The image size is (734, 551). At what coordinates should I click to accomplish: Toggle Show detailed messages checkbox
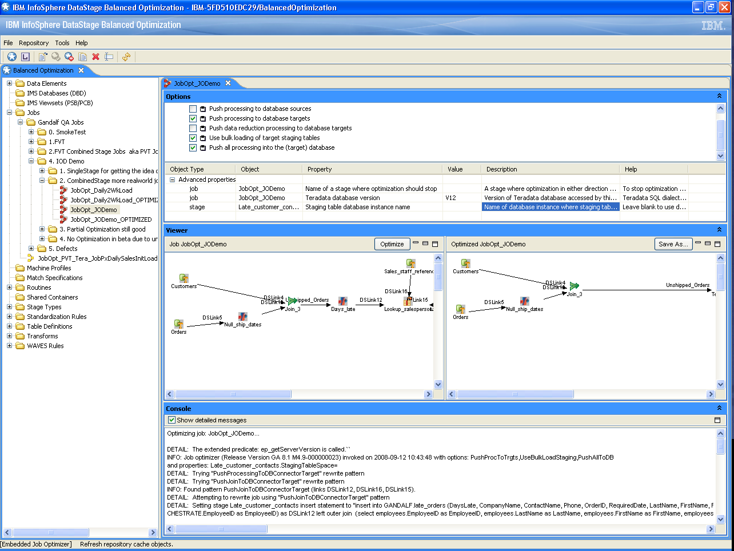coord(172,420)
